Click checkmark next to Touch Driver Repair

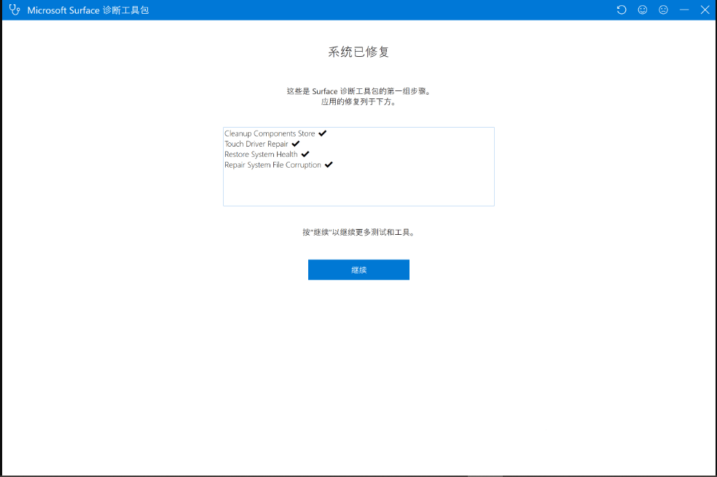coord(295,144)
